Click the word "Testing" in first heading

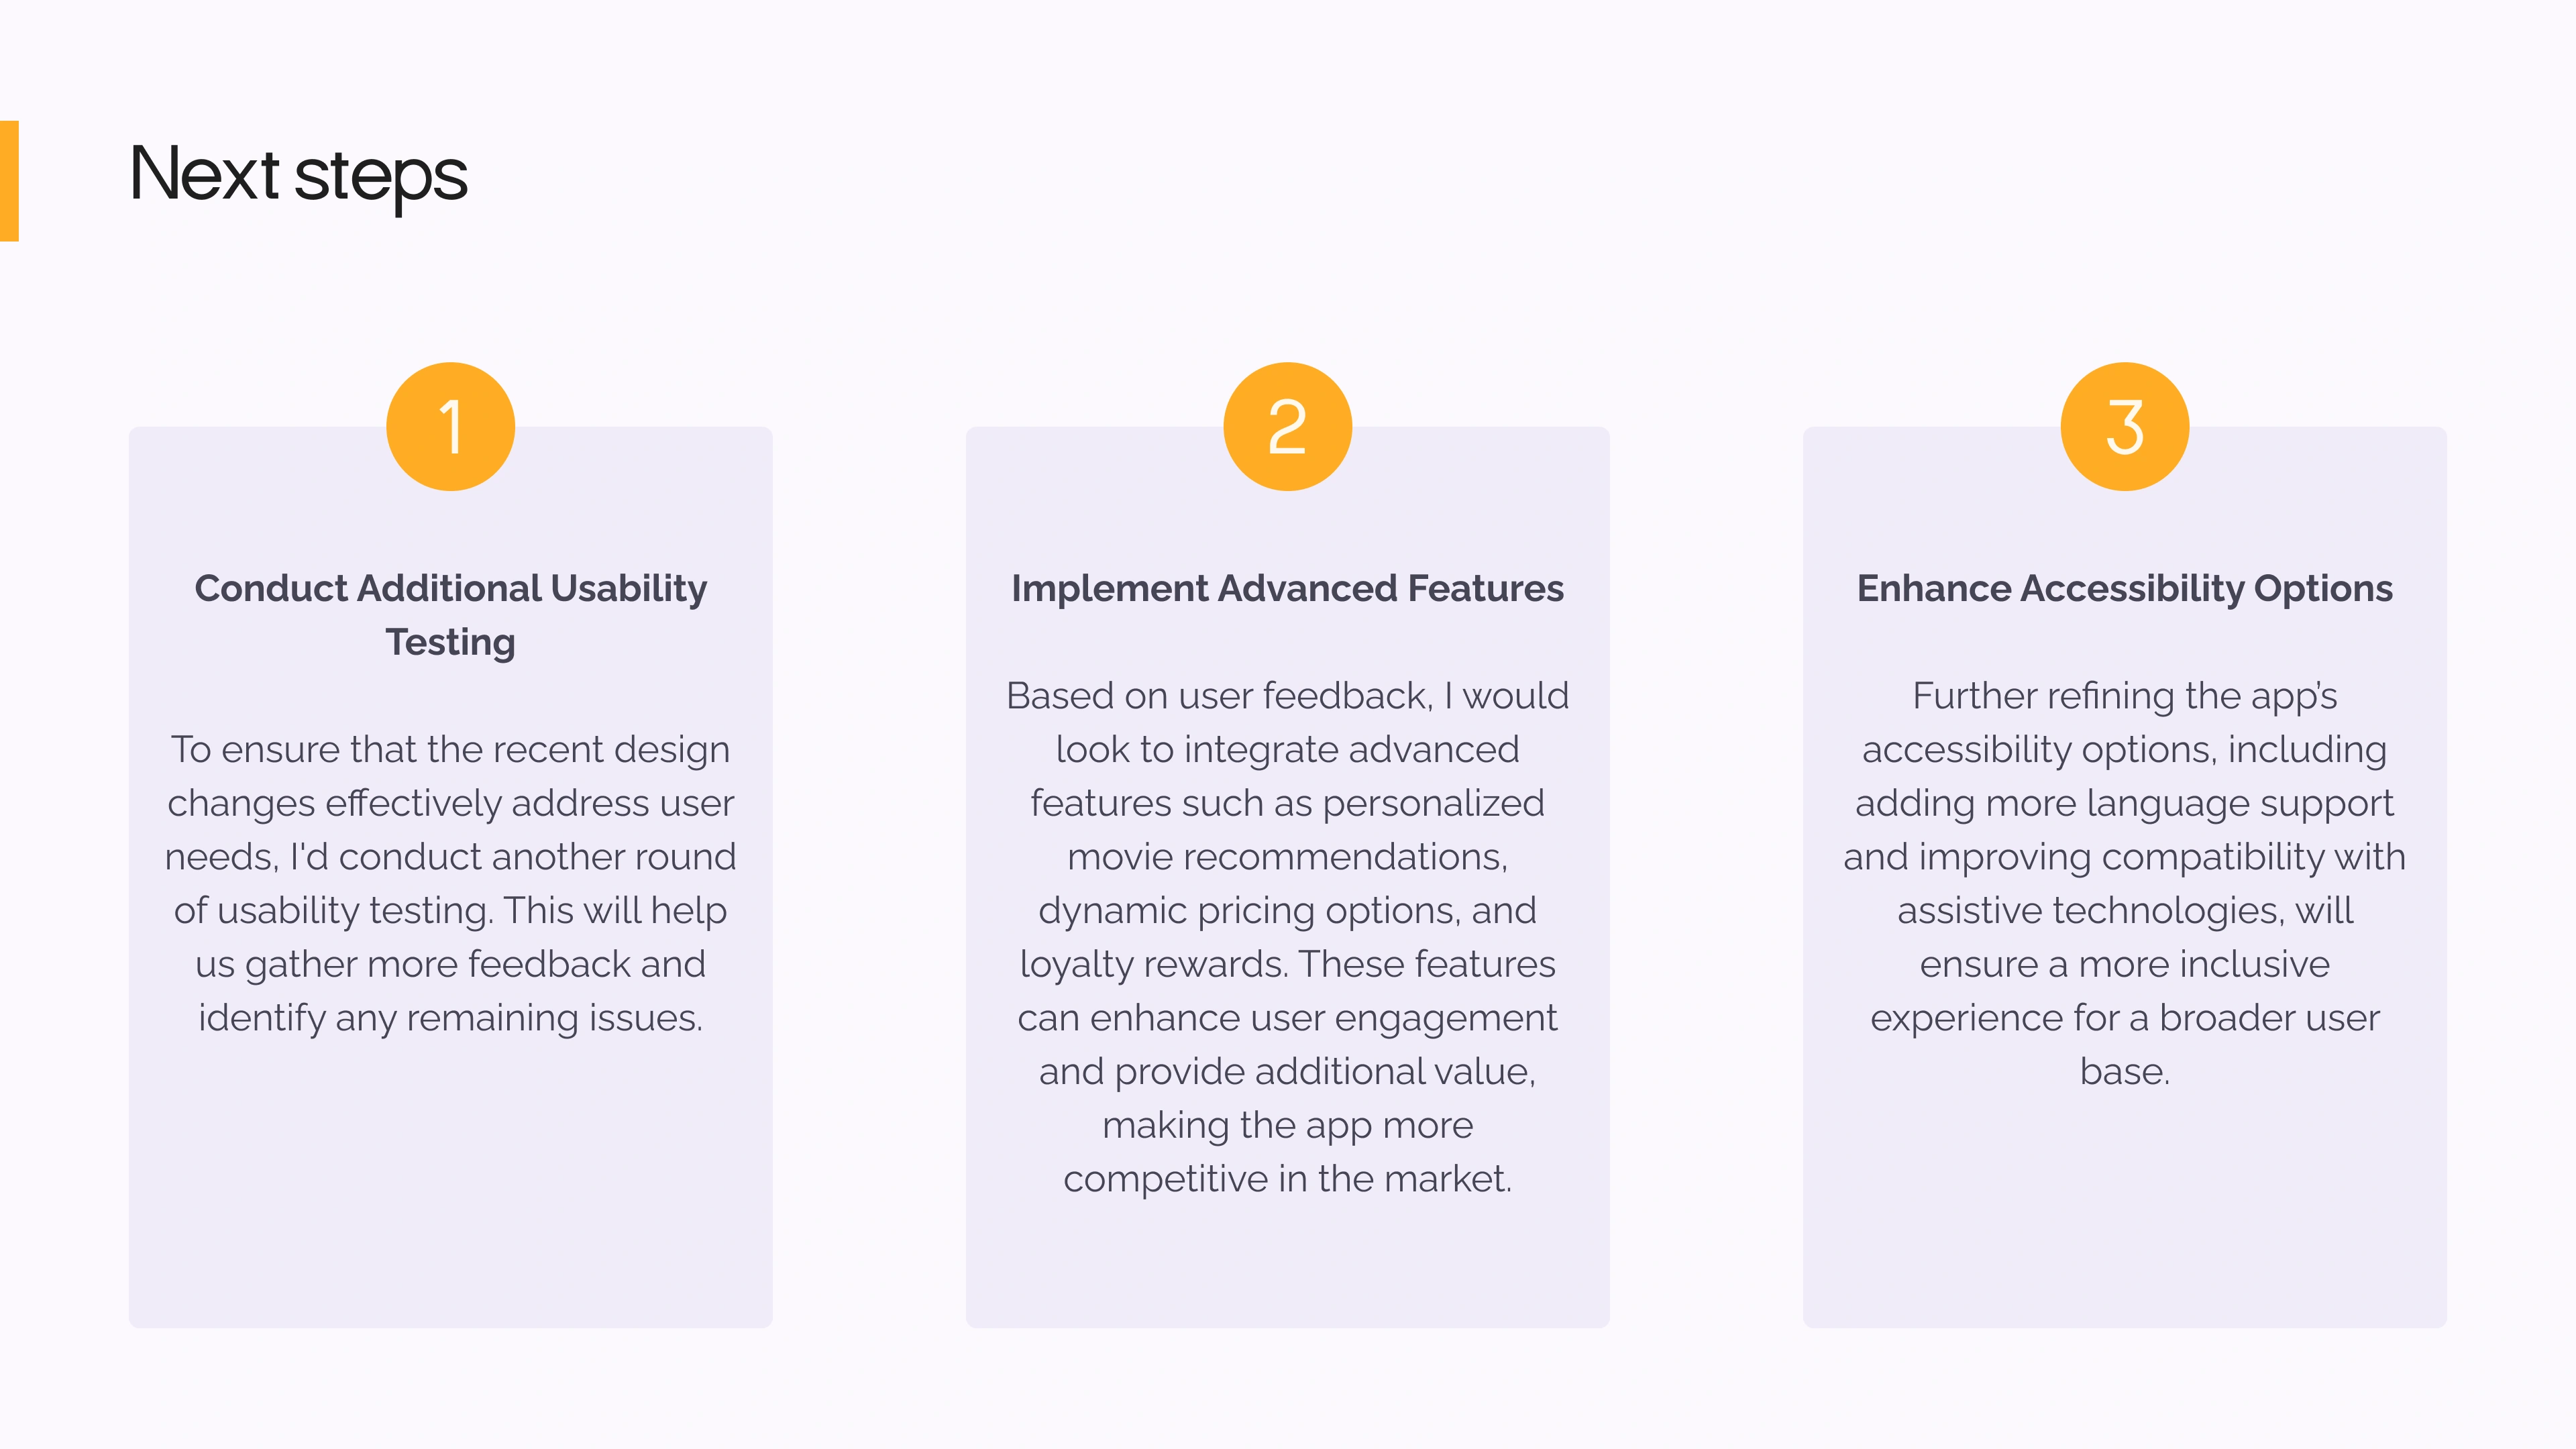[450, 643]
